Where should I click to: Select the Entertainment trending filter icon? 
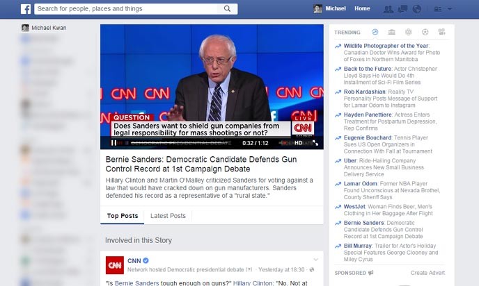(441, 32)
